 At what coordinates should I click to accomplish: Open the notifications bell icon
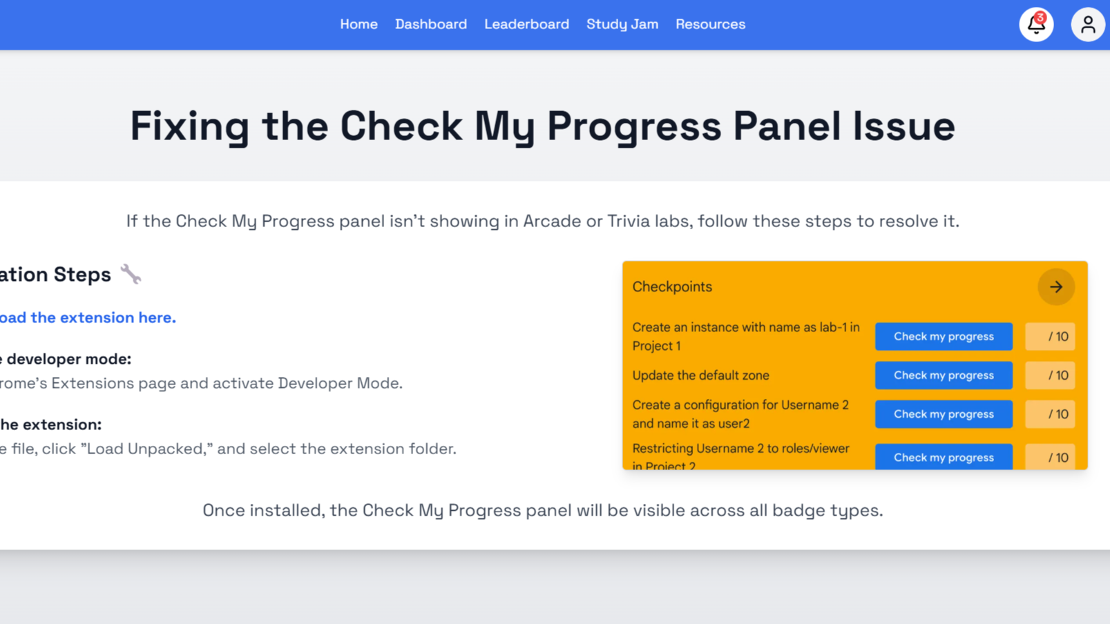1035,25
